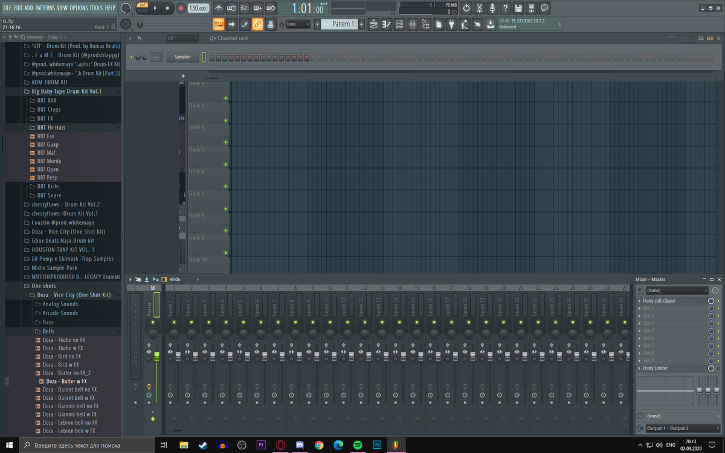Mute the Master track green light
Screen dimensions: 725x453
(153, 323)
